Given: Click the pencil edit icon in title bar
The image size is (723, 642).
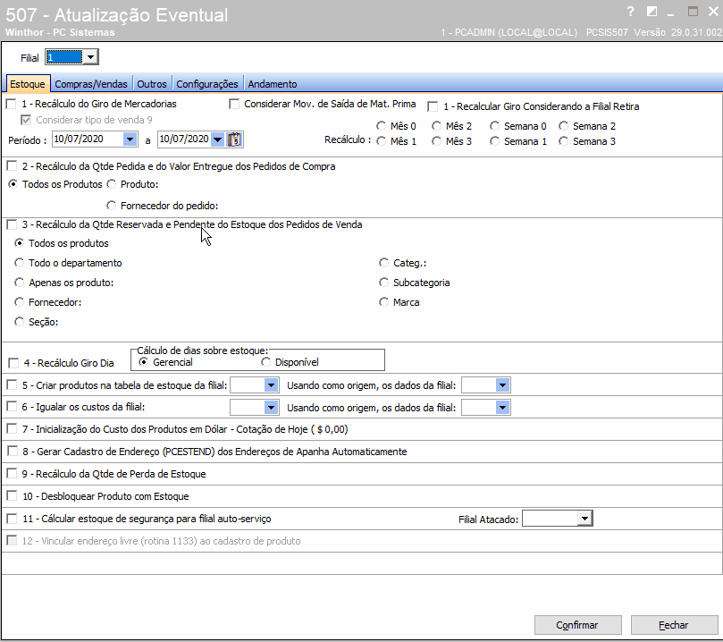Looking at the screenshot, I should [652, 12].
